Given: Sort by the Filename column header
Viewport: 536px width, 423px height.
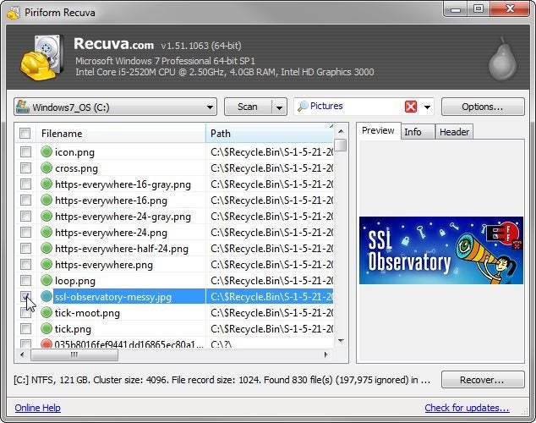Looking at the screenshot, I should click(x=120, y=134).
